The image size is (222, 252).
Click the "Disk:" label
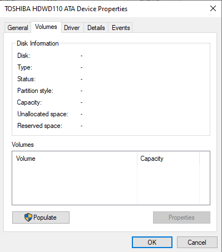[x=24, y=56]
